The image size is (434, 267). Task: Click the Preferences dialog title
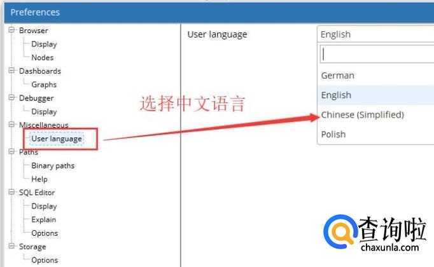coord(35,12)
